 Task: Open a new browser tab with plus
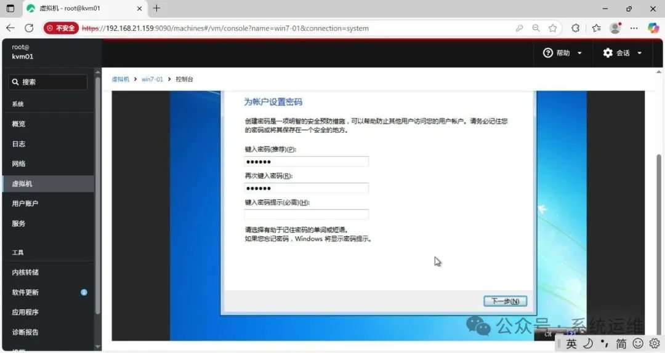click(156, 8)
